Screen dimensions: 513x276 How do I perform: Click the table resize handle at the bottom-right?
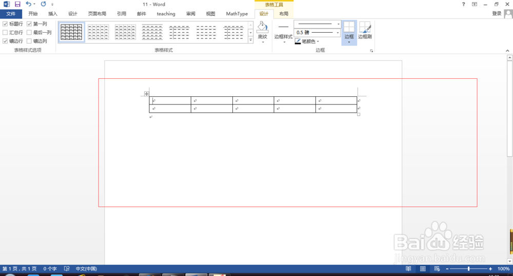point(359,114)
